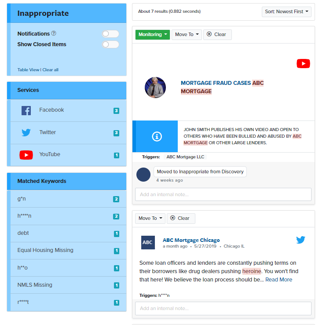
Task: Select the h**o keyword row
Action: tap(69, 268)
